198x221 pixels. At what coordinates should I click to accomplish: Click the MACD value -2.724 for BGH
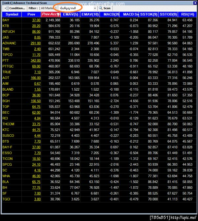click(114, 101)
